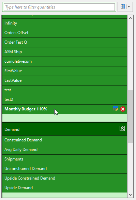136x200 pixels.
Task: Click the scrollbar down arrow
Action: click(130, 195)
